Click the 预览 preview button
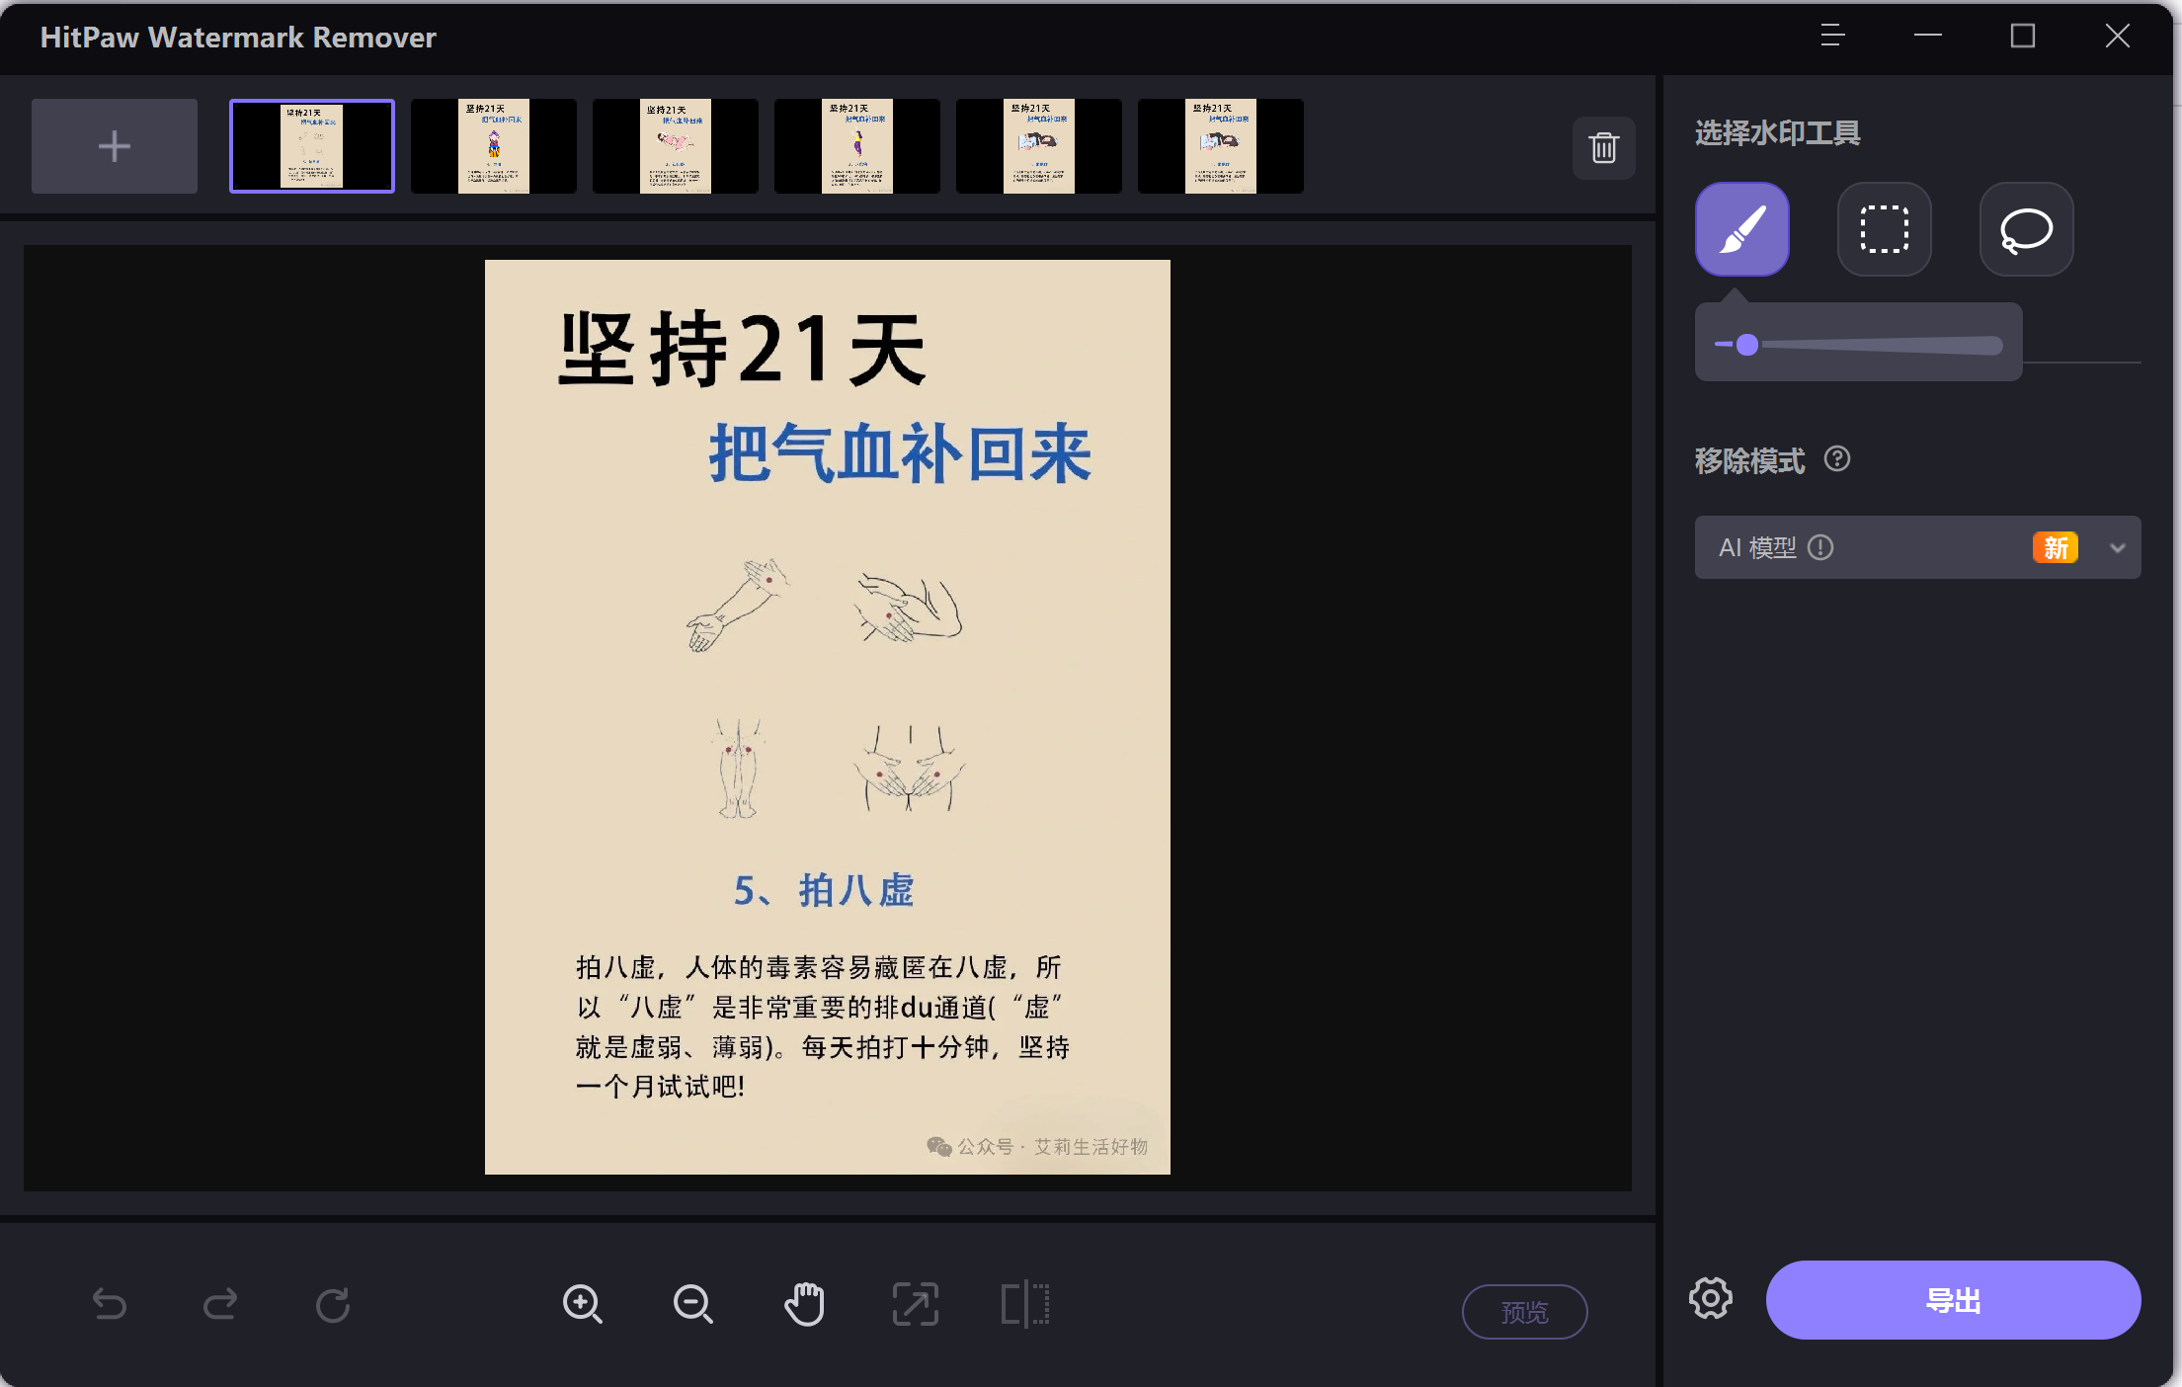This screenshot has width=2182, height=1387. click(x=1525, y=1311)
